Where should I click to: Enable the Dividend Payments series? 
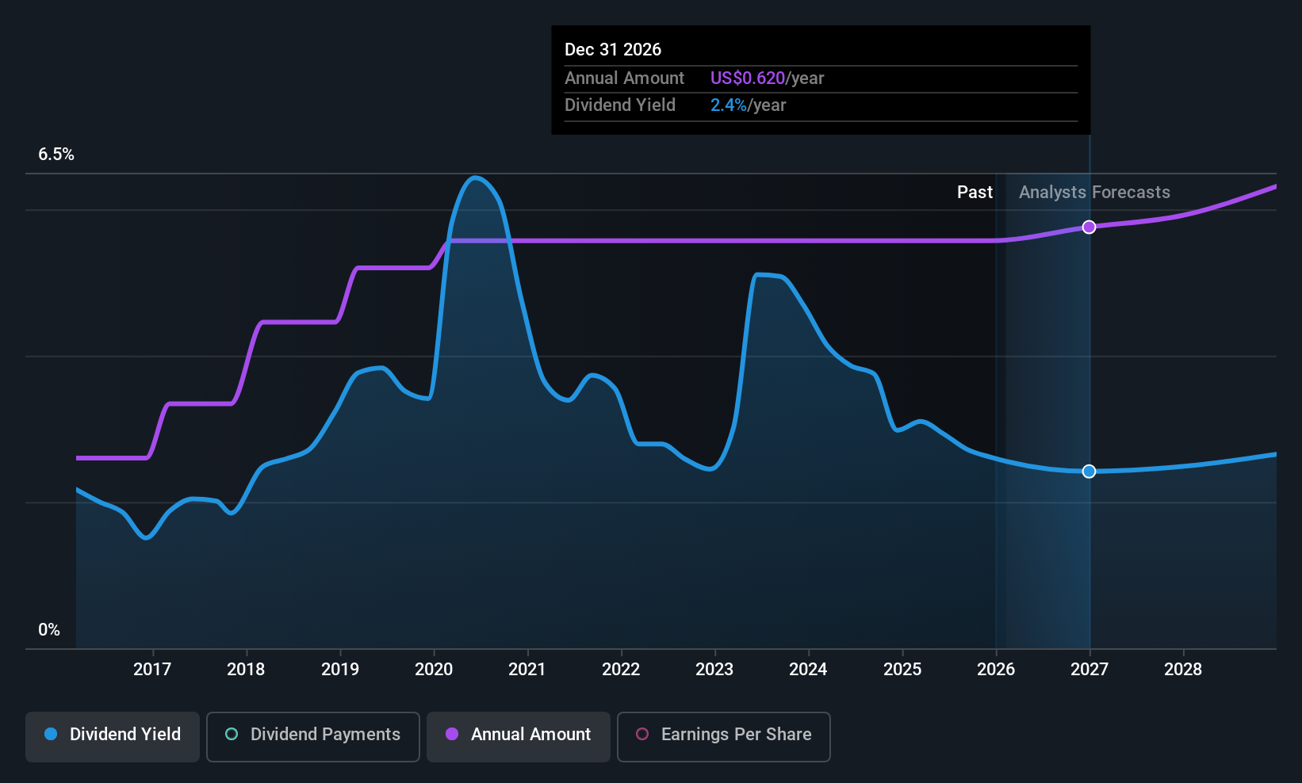[x=313, y=736]
